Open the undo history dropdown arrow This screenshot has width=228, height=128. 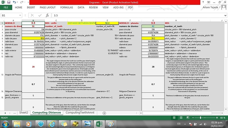pyautogui.click(x=17, y=2)
